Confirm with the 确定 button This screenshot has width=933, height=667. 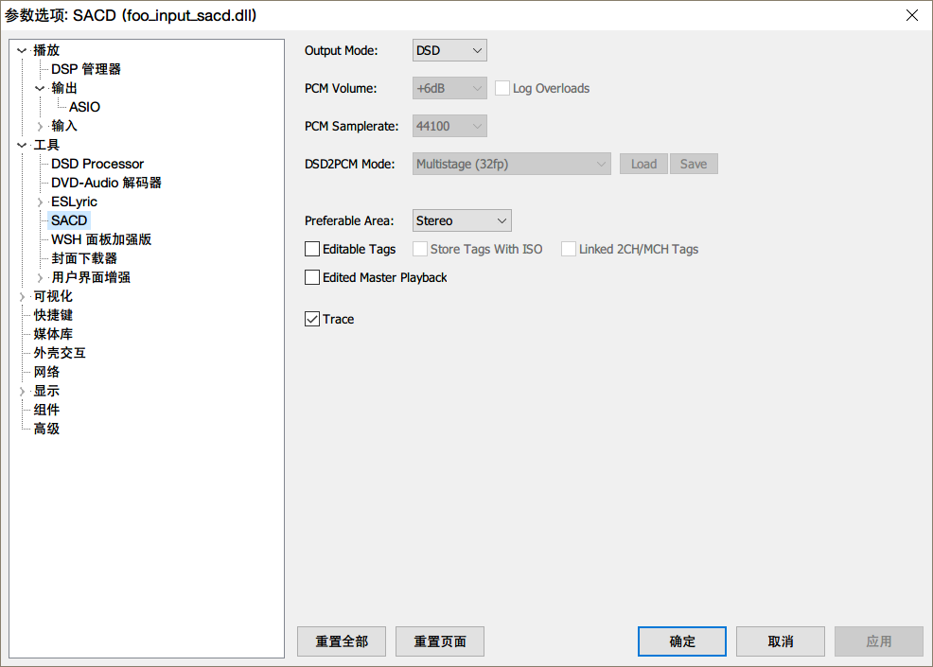[682, 641]
